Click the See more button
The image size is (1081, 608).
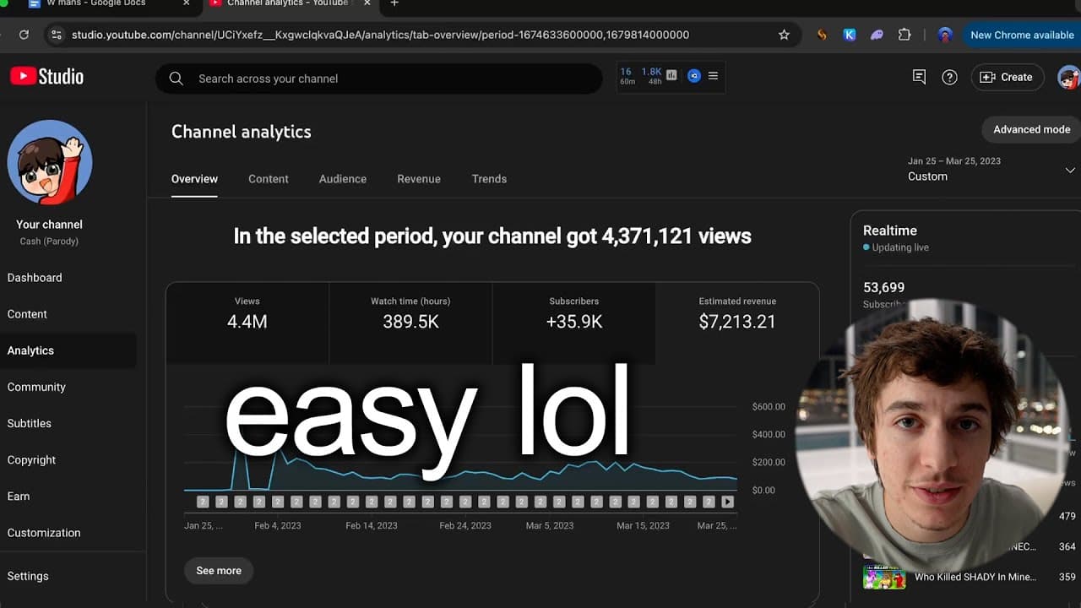pyautogui.click(x=219, y=571)
